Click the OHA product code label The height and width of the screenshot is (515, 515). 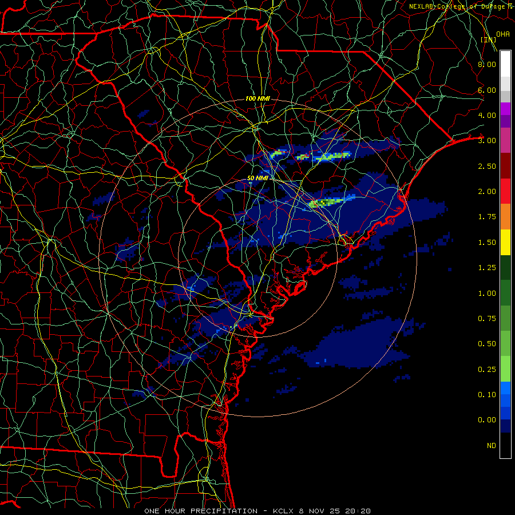click(x=503, y=34)
